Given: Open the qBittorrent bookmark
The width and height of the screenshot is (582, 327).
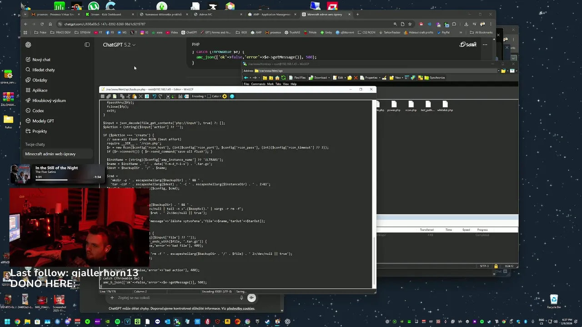Looking at the screenshot, I should coord(345,33).
